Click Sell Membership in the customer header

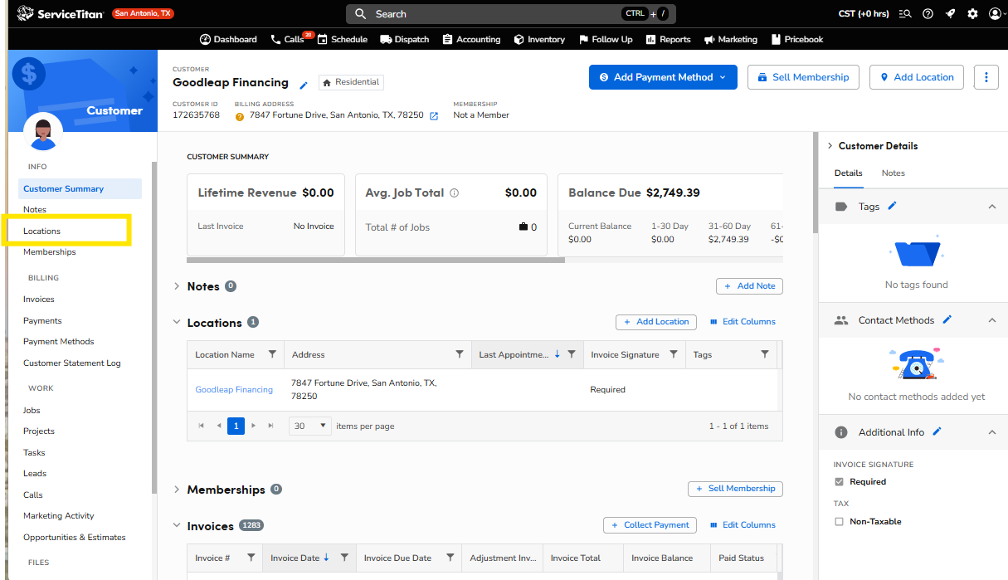[x=803, y=77]
